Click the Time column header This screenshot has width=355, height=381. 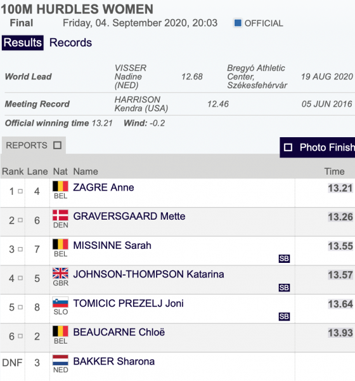click(x=334, y=171)
